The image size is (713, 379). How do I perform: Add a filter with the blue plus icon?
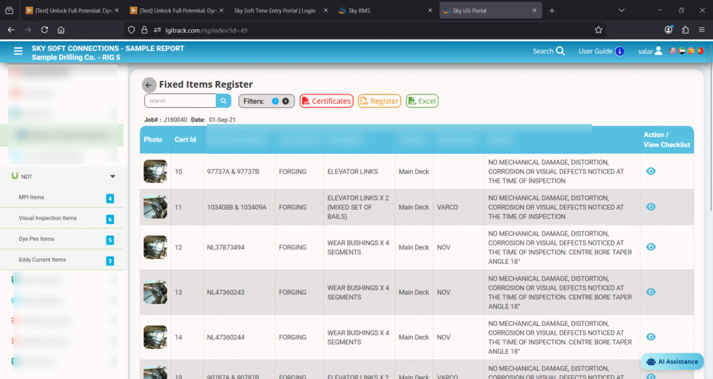(x=275, y=101)
